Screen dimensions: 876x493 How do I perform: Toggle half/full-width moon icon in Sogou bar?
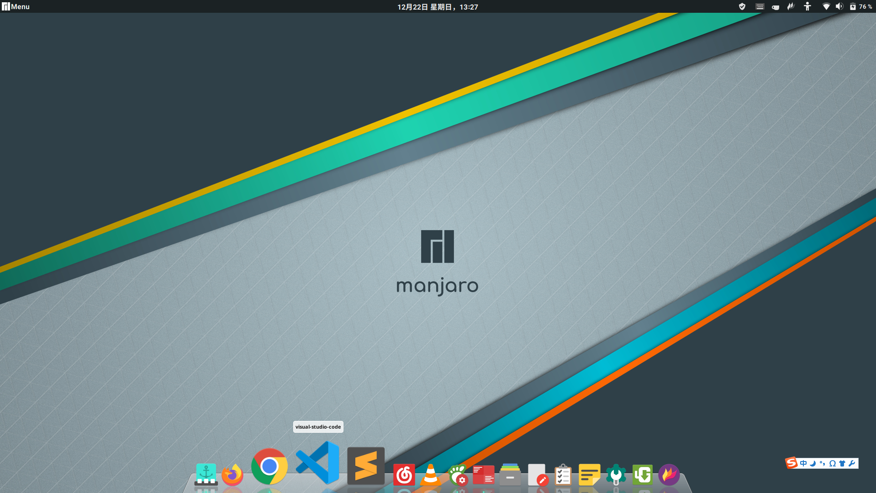813,463
